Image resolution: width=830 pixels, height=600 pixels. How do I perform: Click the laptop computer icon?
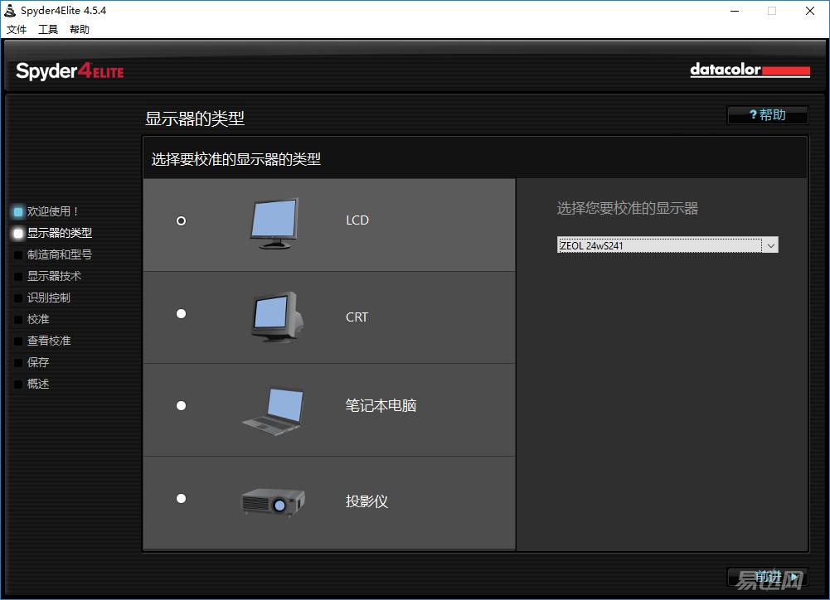tap(274, 410)
